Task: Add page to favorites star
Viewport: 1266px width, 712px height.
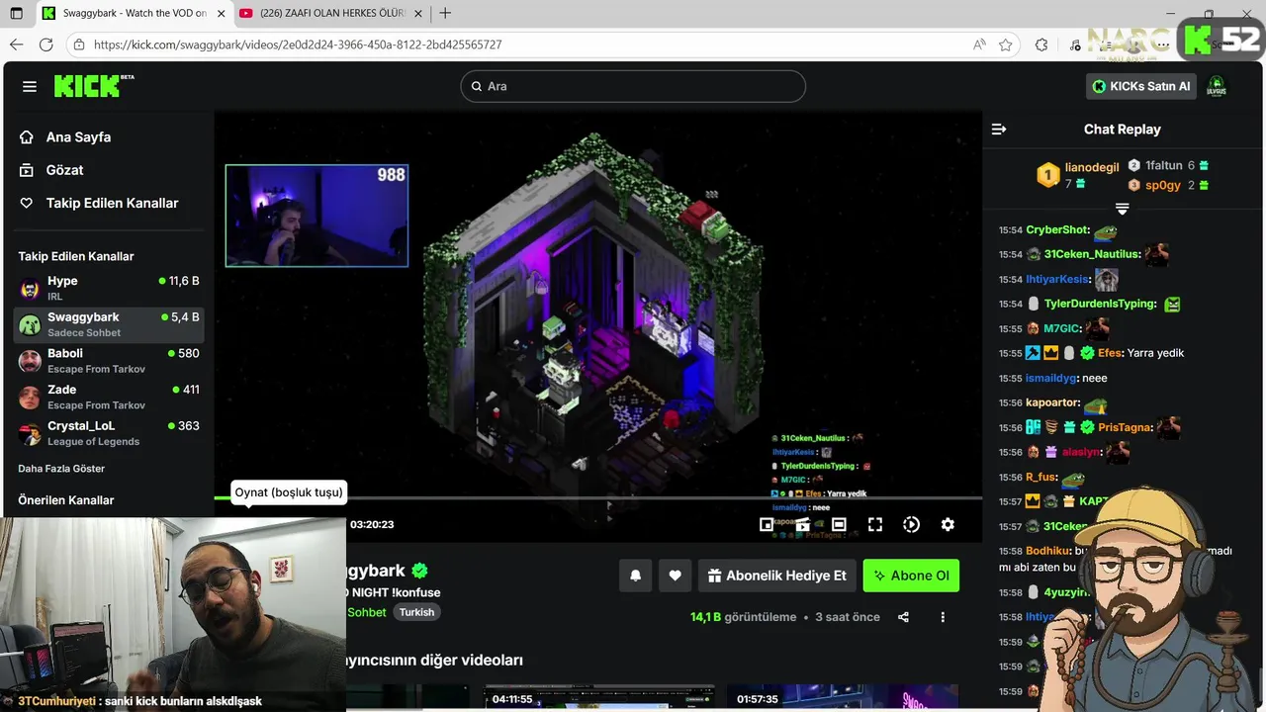Action: [x=1006, y=44]
